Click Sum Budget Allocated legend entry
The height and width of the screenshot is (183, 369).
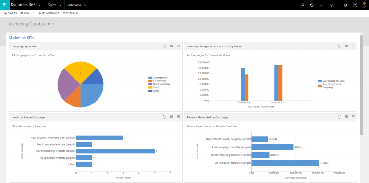332,81
